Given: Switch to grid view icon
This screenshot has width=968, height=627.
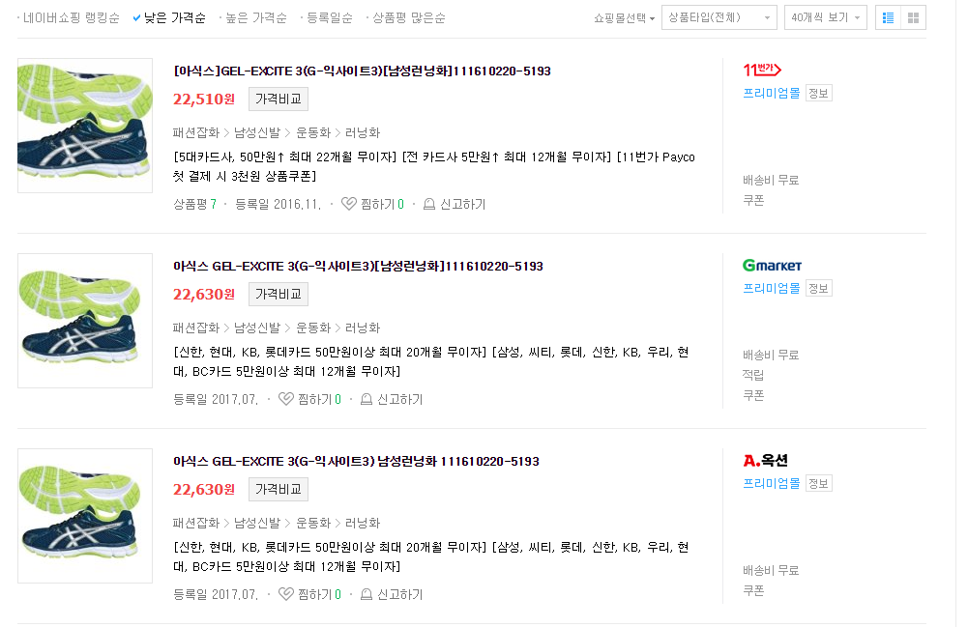Looking at the screenshot, I should 914,18.
